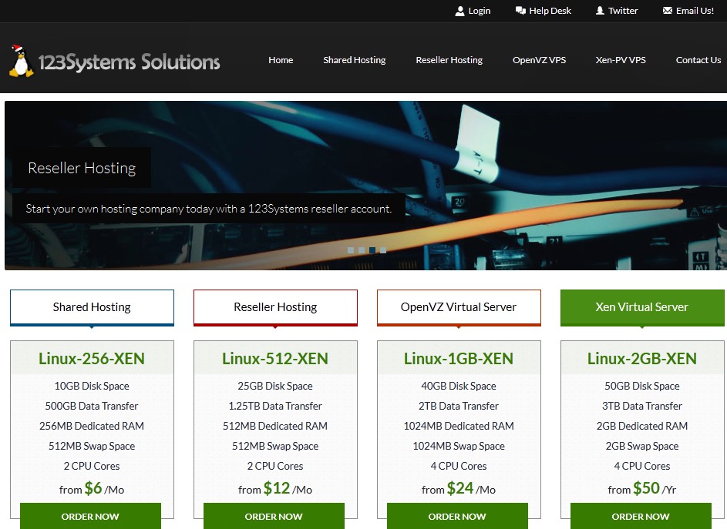Switch to the Reseller Hosting tab

click(275, 307)
